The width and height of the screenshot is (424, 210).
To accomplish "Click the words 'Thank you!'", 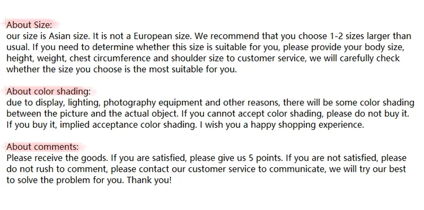I will point(149,180).
